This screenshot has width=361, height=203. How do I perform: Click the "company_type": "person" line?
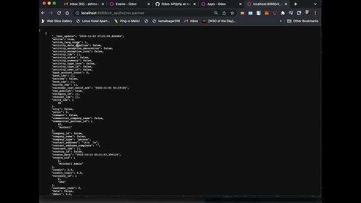(x=72, y=139)
